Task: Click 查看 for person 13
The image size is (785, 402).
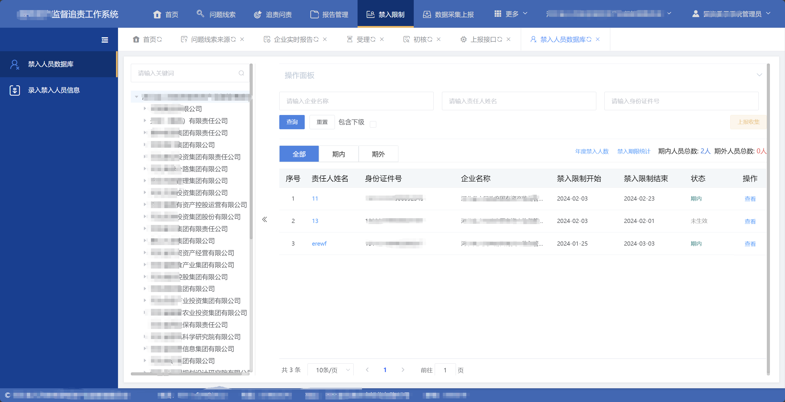Action: click(750, 221)
